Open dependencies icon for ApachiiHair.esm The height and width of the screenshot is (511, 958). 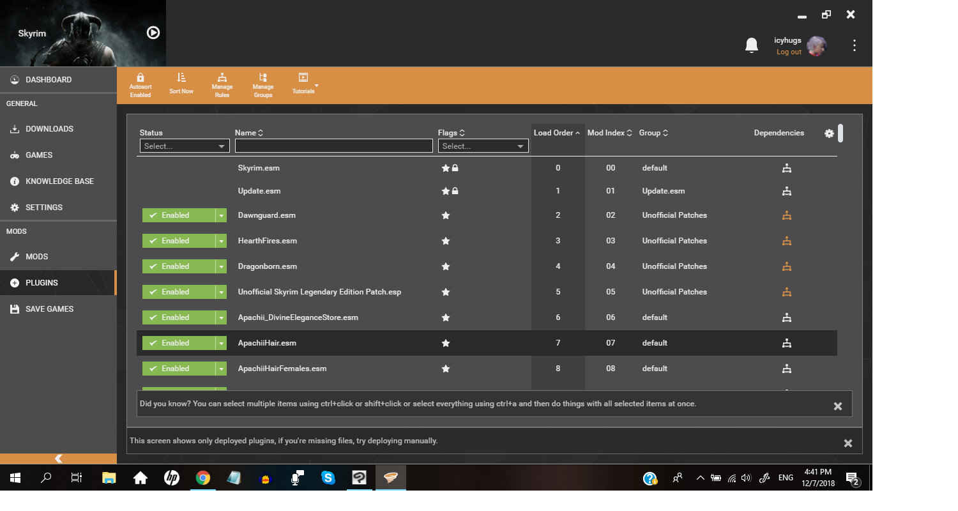point(787,343)
